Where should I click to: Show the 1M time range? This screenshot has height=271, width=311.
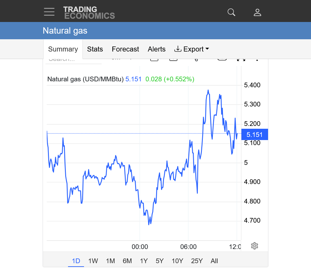pos(110,261)
